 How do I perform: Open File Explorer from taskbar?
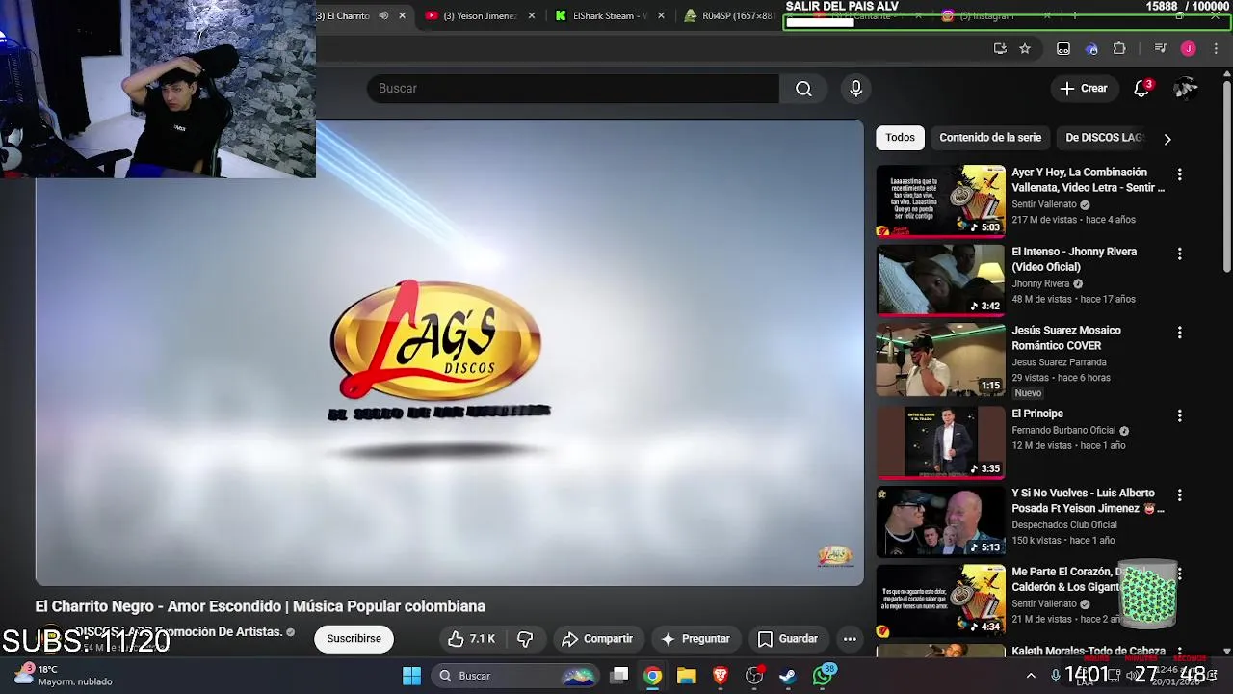point(686,676)
